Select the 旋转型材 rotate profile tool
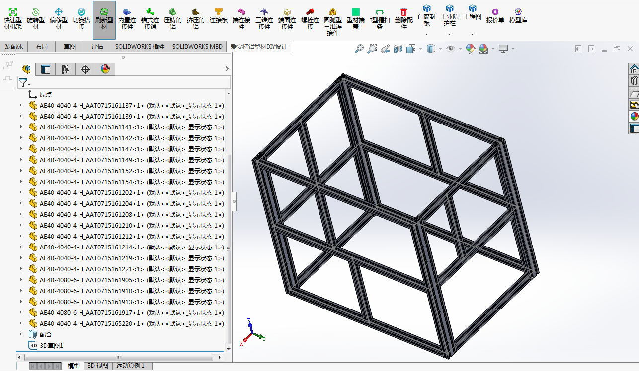 [35, 19]
